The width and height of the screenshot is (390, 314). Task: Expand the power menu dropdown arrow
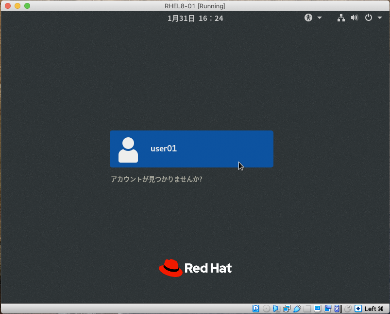[x=380, y=18]
